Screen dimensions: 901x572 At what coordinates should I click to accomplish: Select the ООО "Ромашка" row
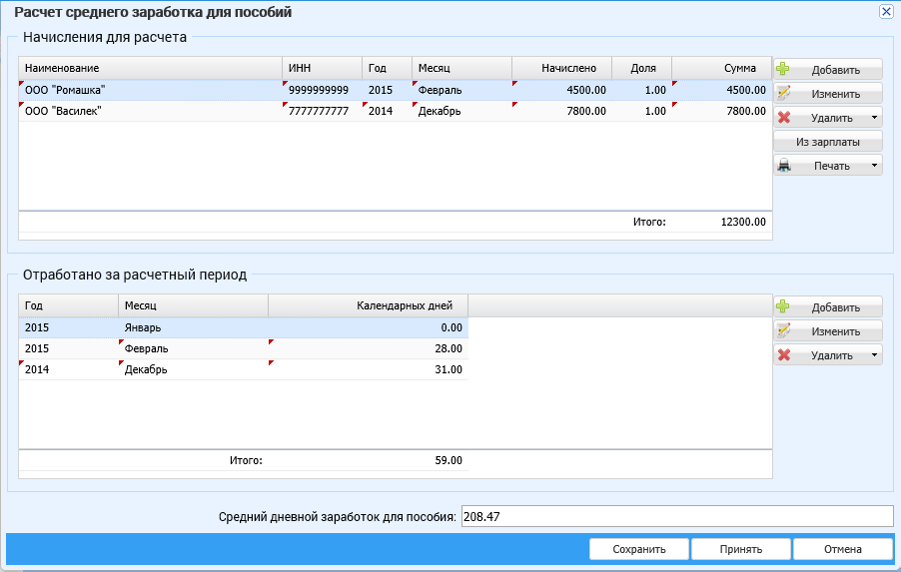(396, 90)
